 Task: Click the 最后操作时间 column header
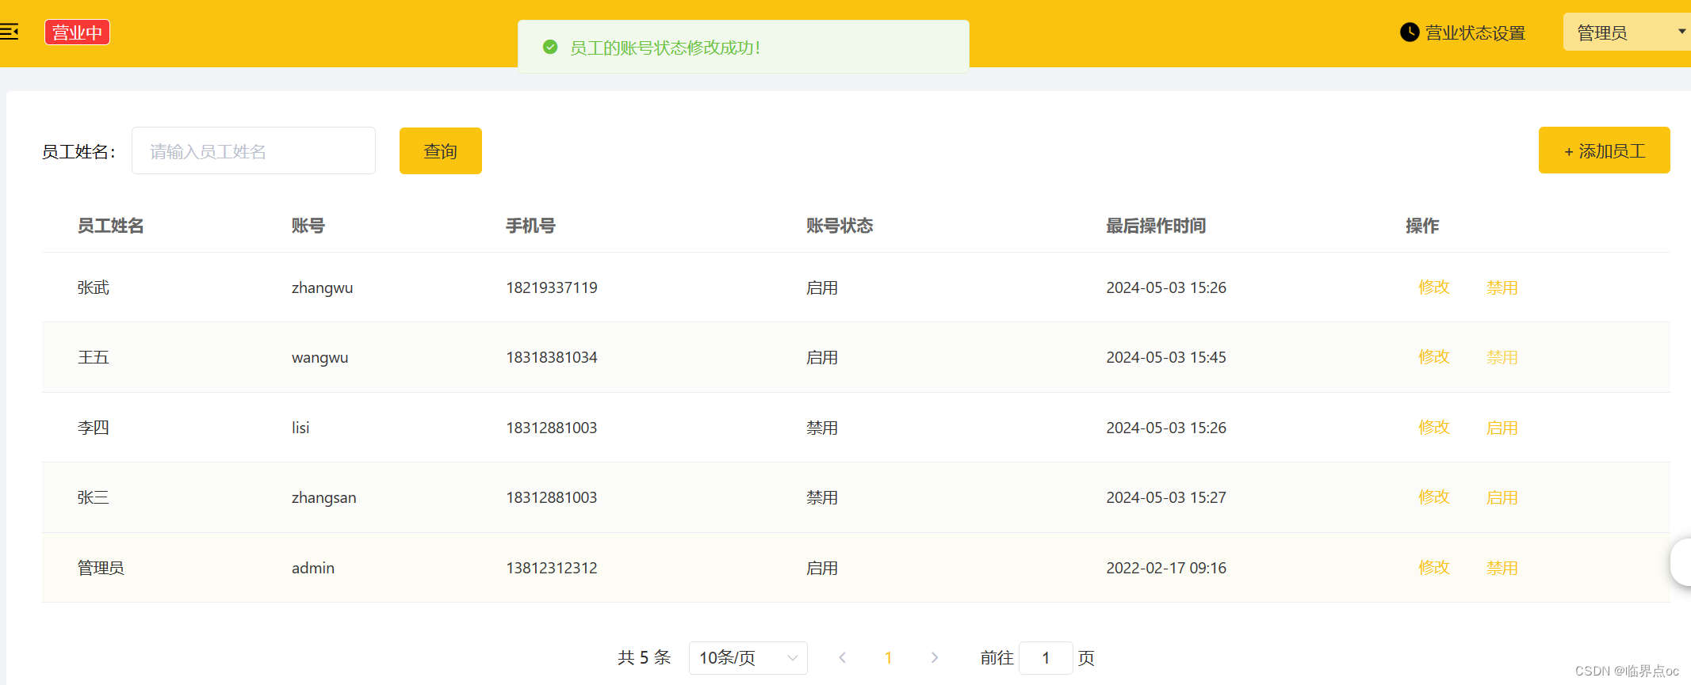coord(1156,226)
